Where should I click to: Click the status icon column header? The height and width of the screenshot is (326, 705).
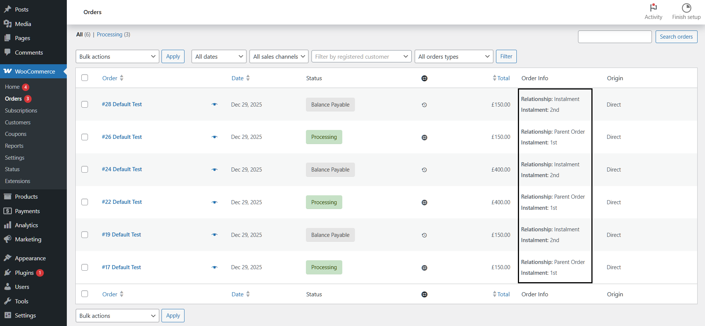coord(424,78)
